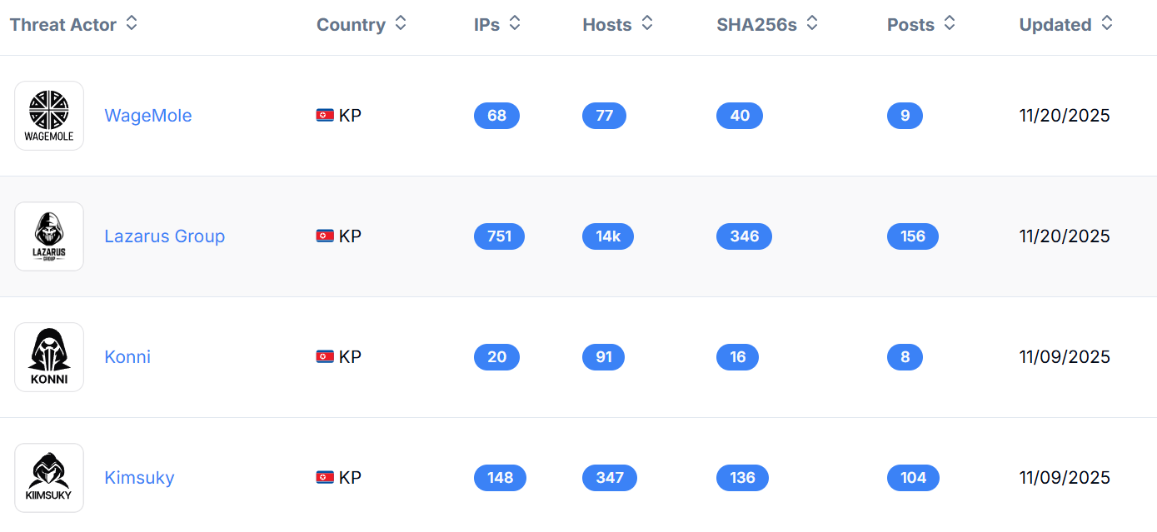This screenshot has width=1157, height=532.
Task: Click the Kimsuky logo icon
Action: [x=48, y=477]
